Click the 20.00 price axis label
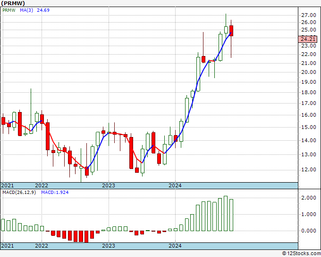This screenshot has width=321, height=257. [x=309, y=72]
